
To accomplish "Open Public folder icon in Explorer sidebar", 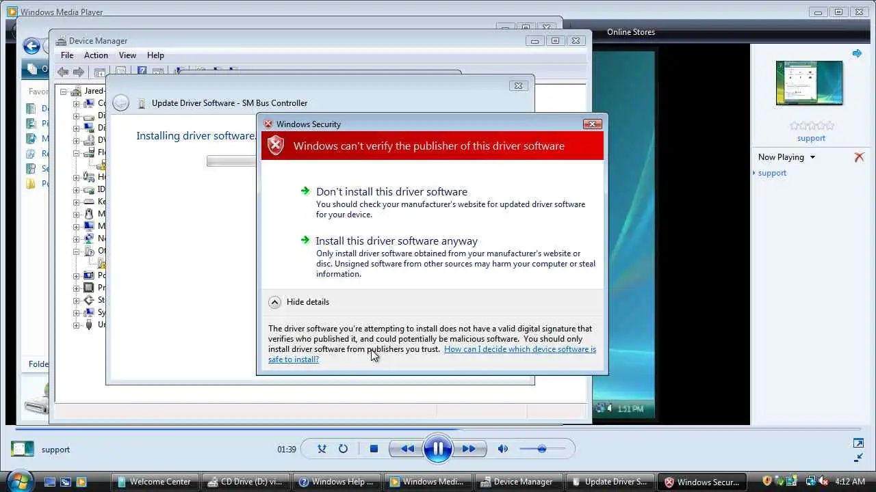I will pos(31,184).
